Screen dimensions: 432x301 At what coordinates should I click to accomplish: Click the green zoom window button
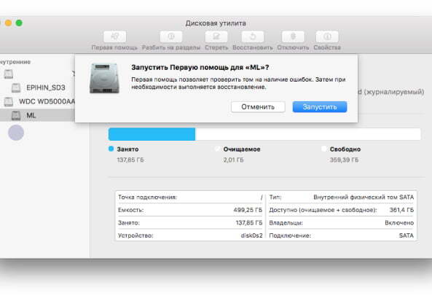pos(19,23)
